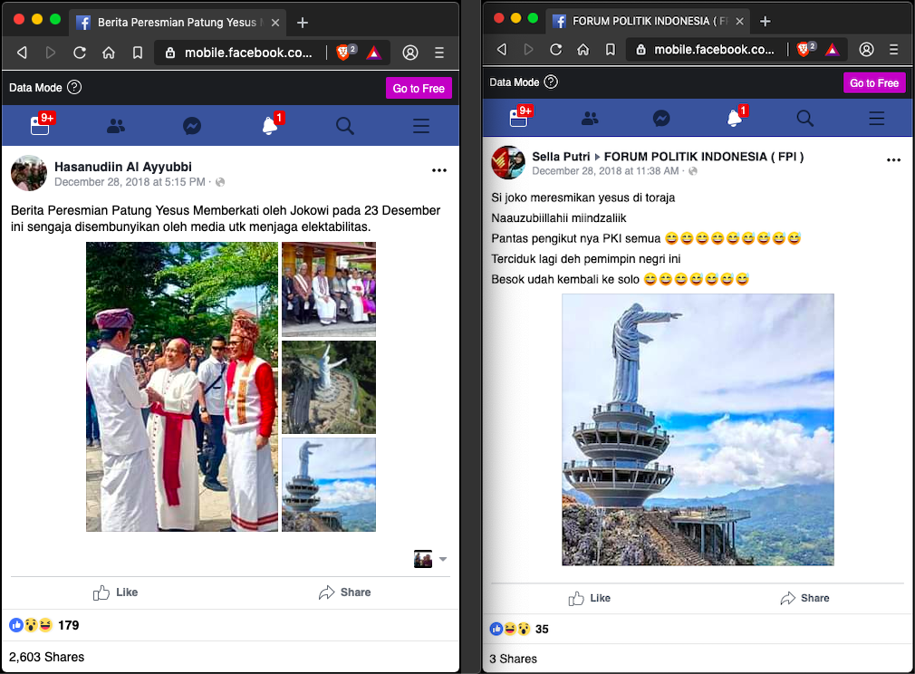Open Messenger icon in left Facebook window
Screen dimensions: 915x674
[192, 126]
